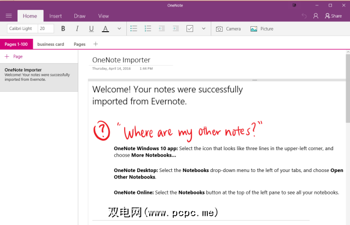350x225 pixels.
Task: Choose the font color button
Action: pyautogui.click(x=105, y=28)
